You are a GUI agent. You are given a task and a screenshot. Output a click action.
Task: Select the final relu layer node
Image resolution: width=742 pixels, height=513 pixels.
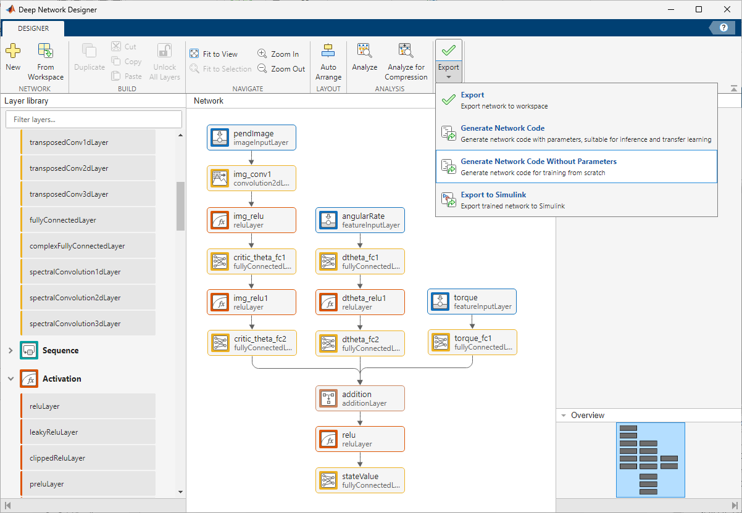coord(360,439)
